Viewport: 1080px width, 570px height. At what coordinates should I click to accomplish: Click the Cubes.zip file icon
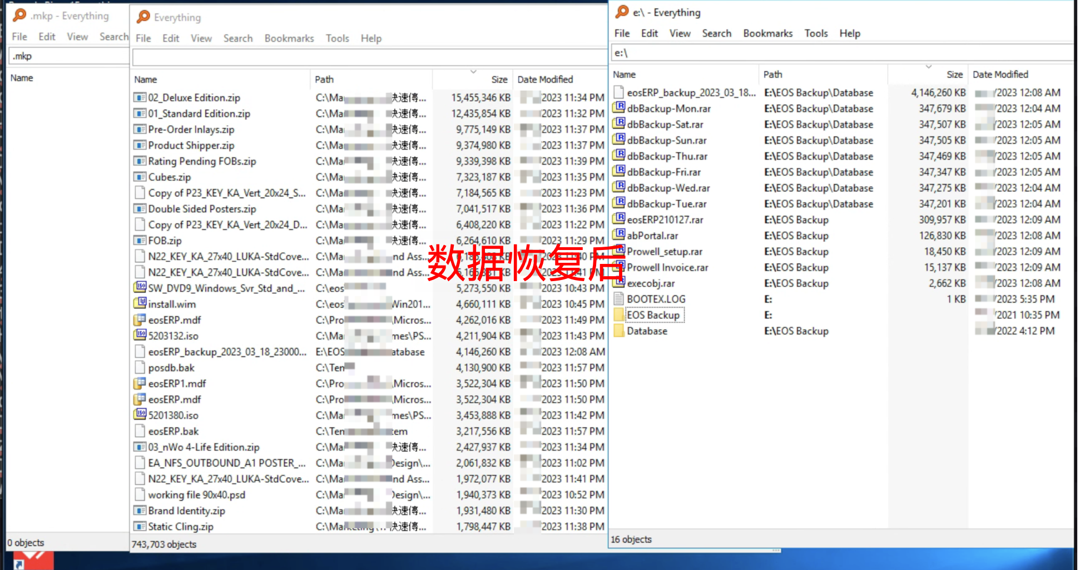coord(140,177)
